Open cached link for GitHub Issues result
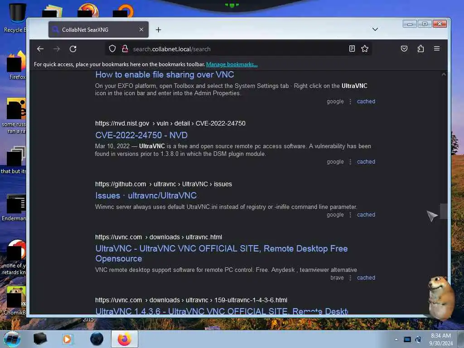This screenshot has width=464, height=348. pos(366,215)
